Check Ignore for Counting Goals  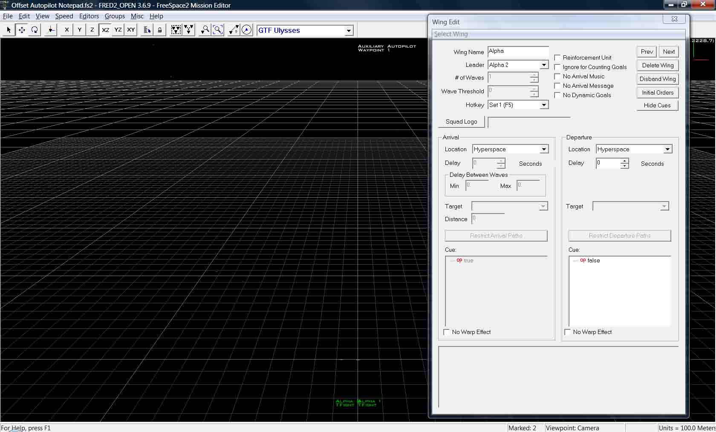557,67
